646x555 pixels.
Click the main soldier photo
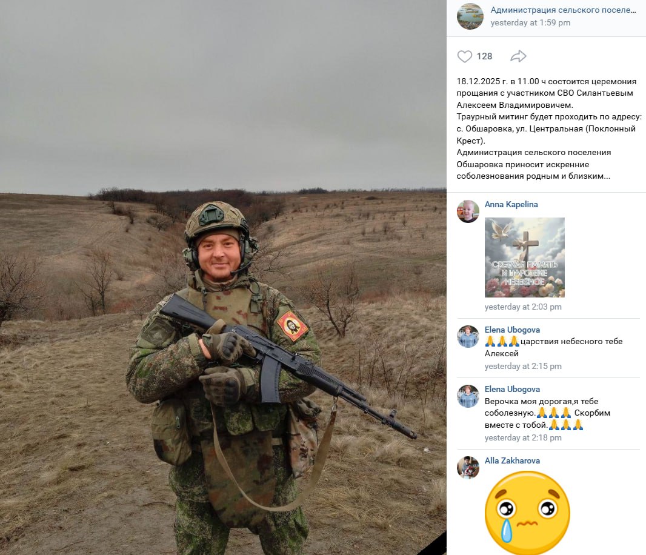click(223, 277)
